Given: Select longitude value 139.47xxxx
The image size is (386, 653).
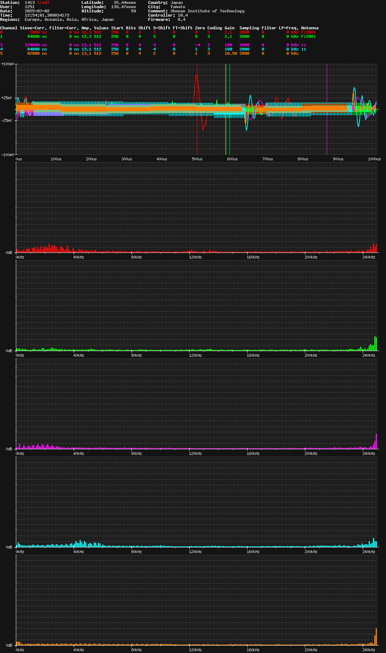Looking at the screenshot, I should point(123,7).
